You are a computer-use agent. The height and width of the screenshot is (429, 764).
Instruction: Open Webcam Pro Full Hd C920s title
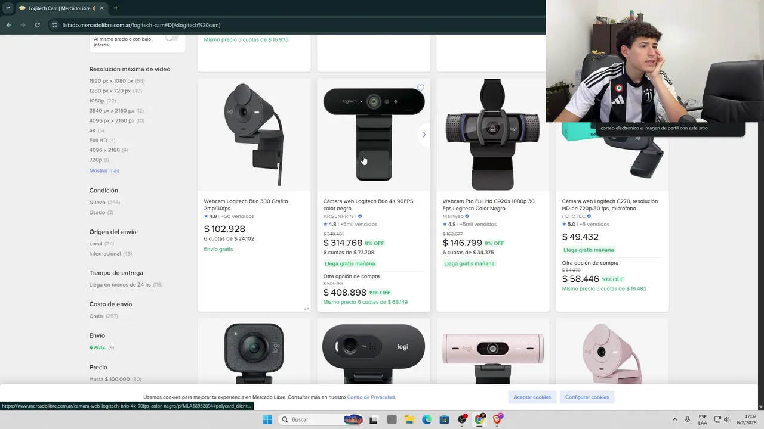click(x=489, y=204)
